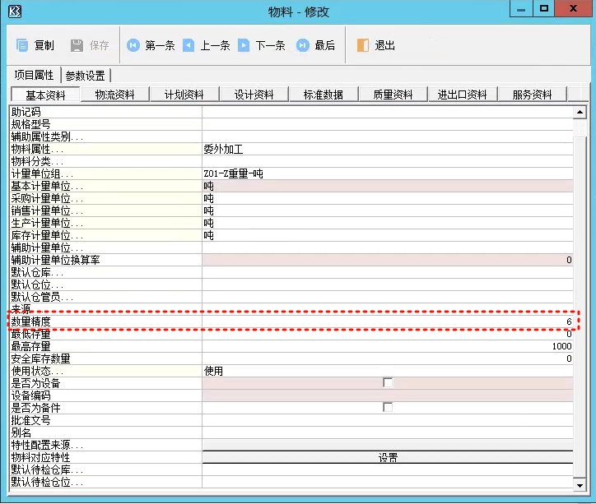Minimize the 物料 - 修改 window

521,9
